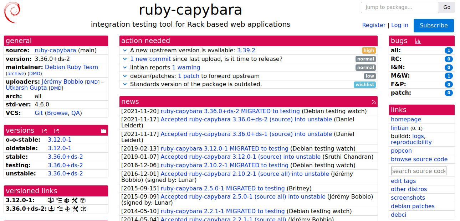Open upstream version 3.39.2 link
The height and width of the screenshot is (221, 460).
pos(246,51)
